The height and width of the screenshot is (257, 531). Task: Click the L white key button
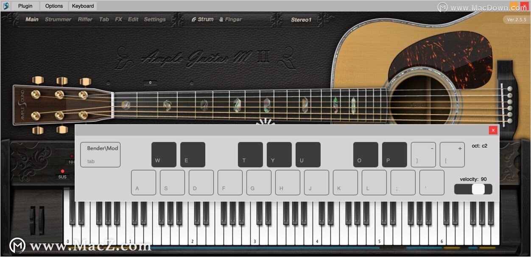click(x=374, y=183)
